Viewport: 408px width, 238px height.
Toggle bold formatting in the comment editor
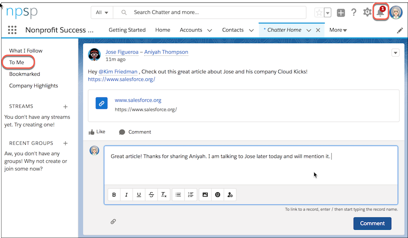[114, 194]
